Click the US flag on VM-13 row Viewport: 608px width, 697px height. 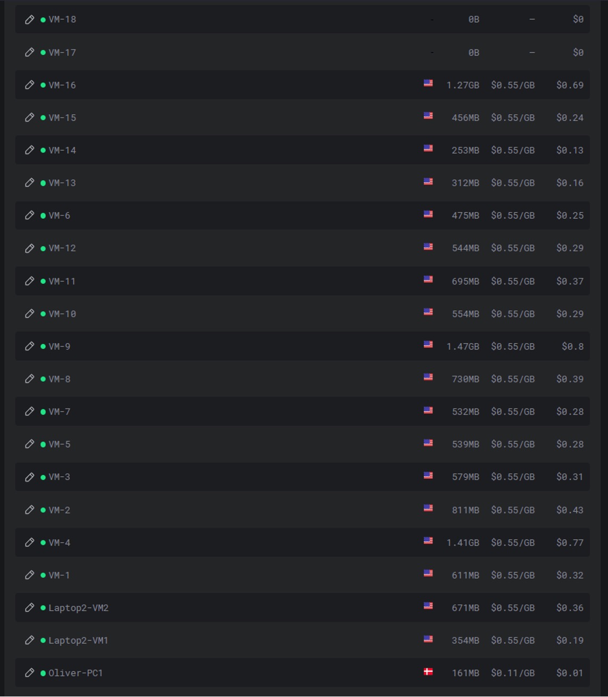[x=428, y=182]
